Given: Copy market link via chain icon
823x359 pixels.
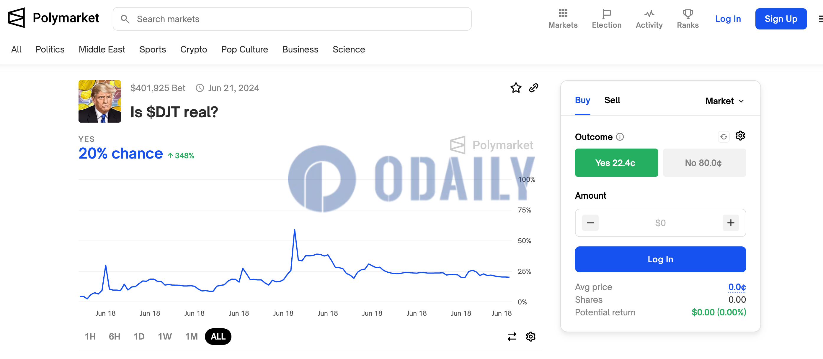Looking at the screenshot, I should point(533,88).
